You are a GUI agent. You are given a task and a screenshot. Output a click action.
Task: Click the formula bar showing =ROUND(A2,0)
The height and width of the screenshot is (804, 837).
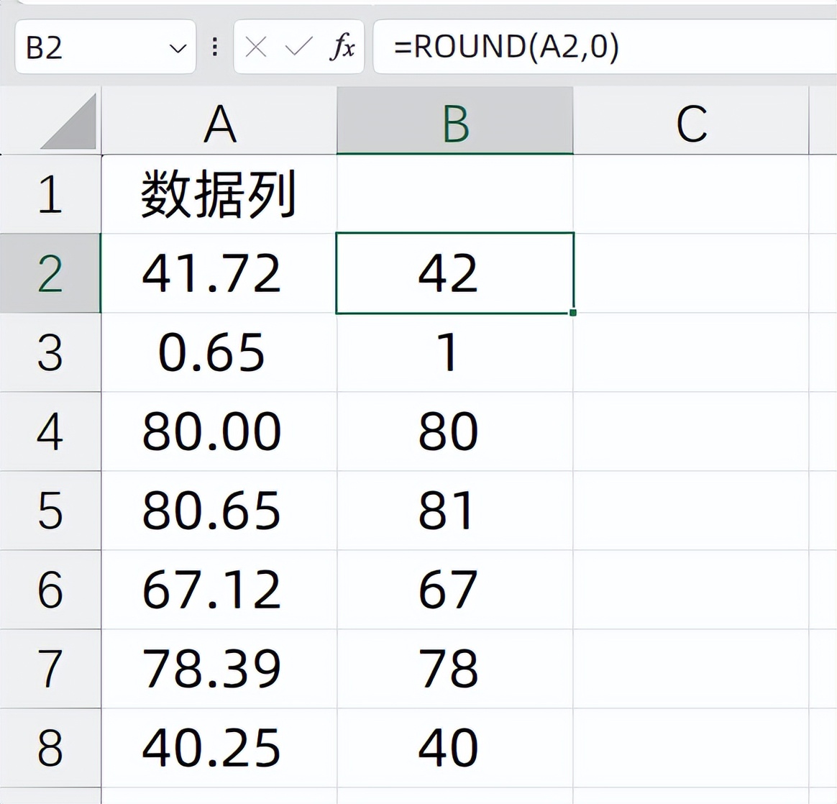tap(605, 47)
